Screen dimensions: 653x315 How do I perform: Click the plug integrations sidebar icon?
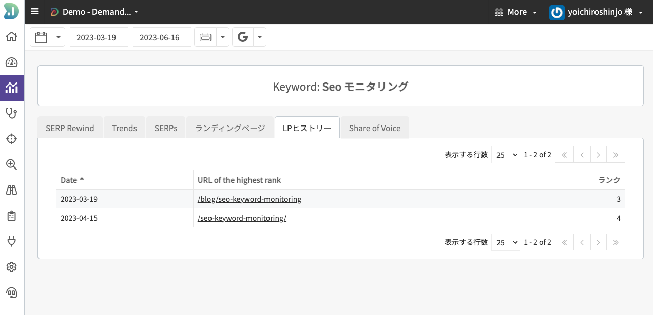pyautogui.click(x=11, y=241)
